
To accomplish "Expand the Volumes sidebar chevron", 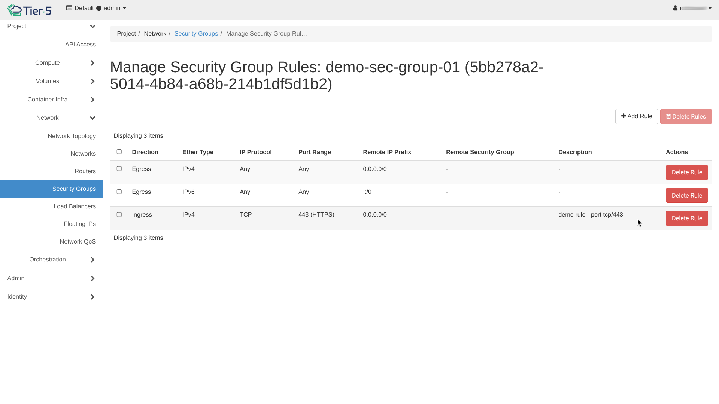I will coord(92,81).
